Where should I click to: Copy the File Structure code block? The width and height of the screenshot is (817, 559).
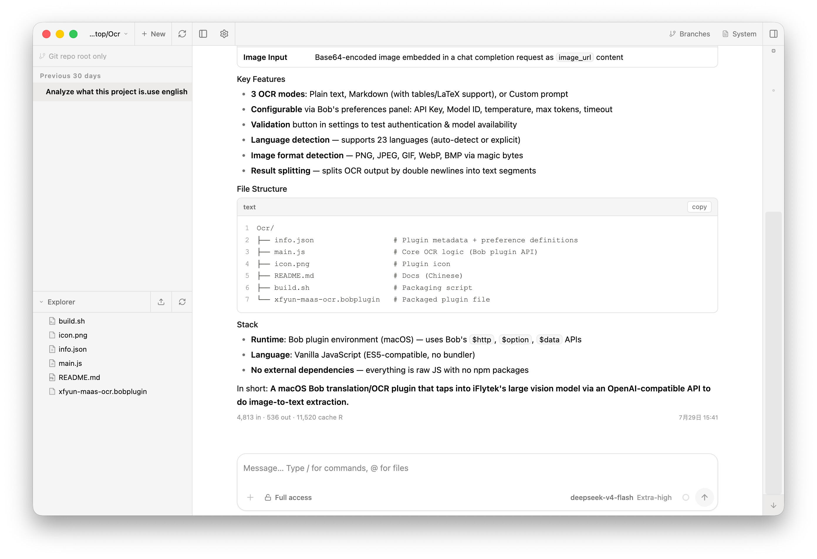(699, 207)
